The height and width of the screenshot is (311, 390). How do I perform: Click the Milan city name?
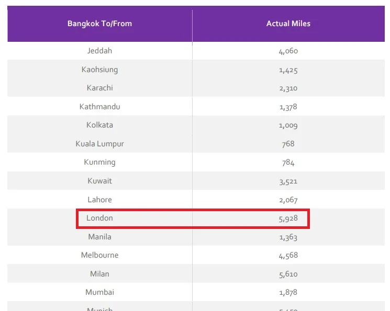coord(100,274)
